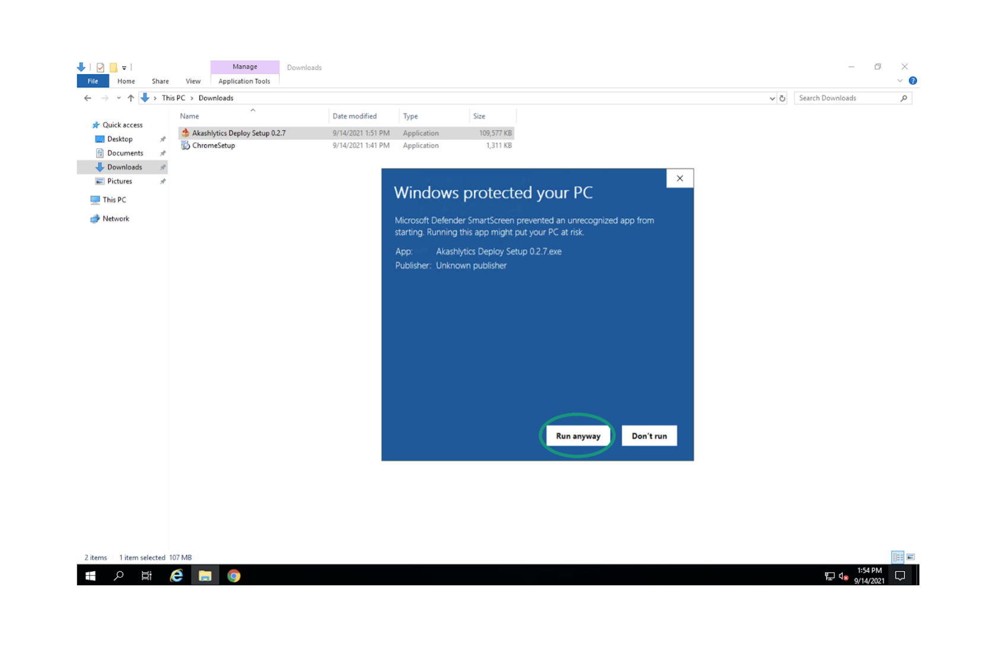Open Explorer help question mark icon
Image resolution: width=997 pixels, height=647 pixels.
pyautogui.click(x=913, y=81)
